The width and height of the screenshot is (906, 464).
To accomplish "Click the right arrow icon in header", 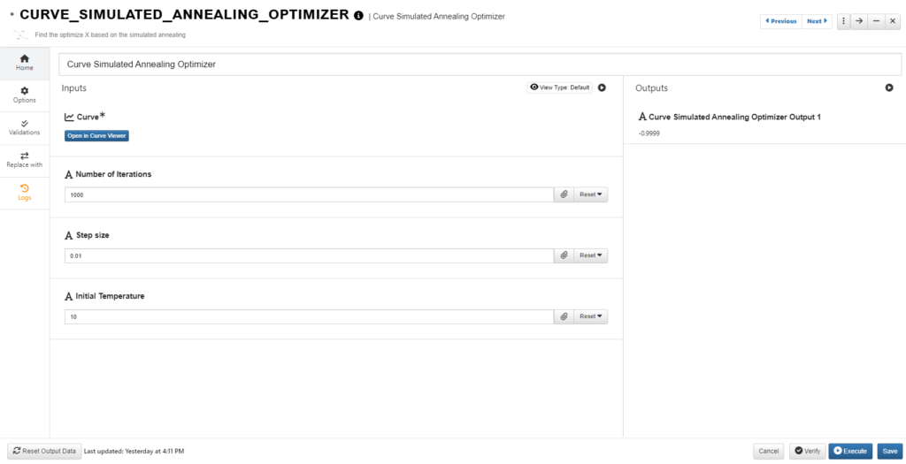I will [x=858, y=21].
